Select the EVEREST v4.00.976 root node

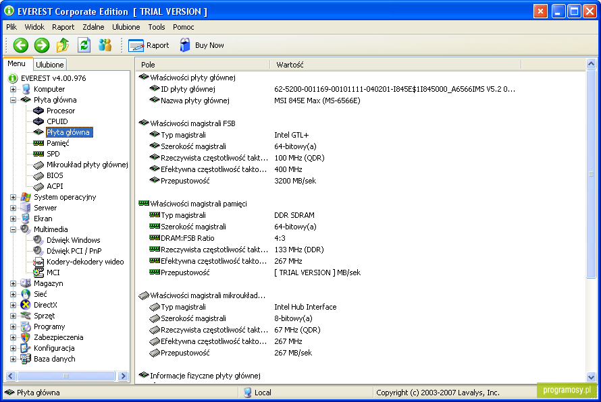(x=53, y=78)
